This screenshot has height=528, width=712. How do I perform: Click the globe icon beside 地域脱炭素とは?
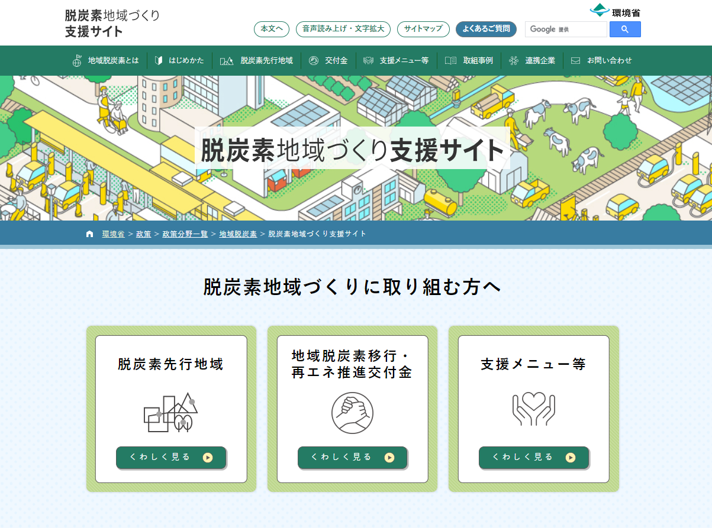coord(77,60)
